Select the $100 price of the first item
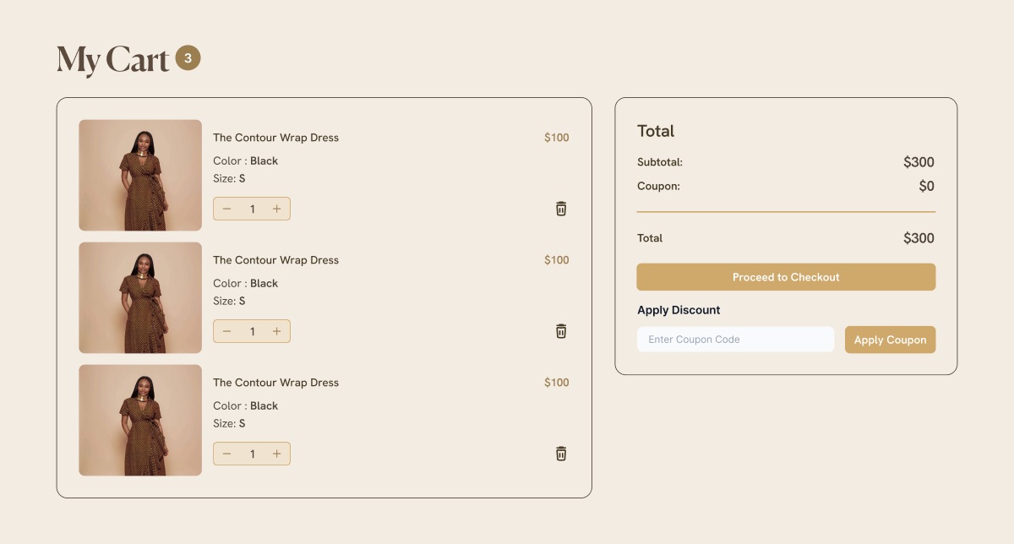The height and width of the screenshot is (544, 1014). [557, 138]
